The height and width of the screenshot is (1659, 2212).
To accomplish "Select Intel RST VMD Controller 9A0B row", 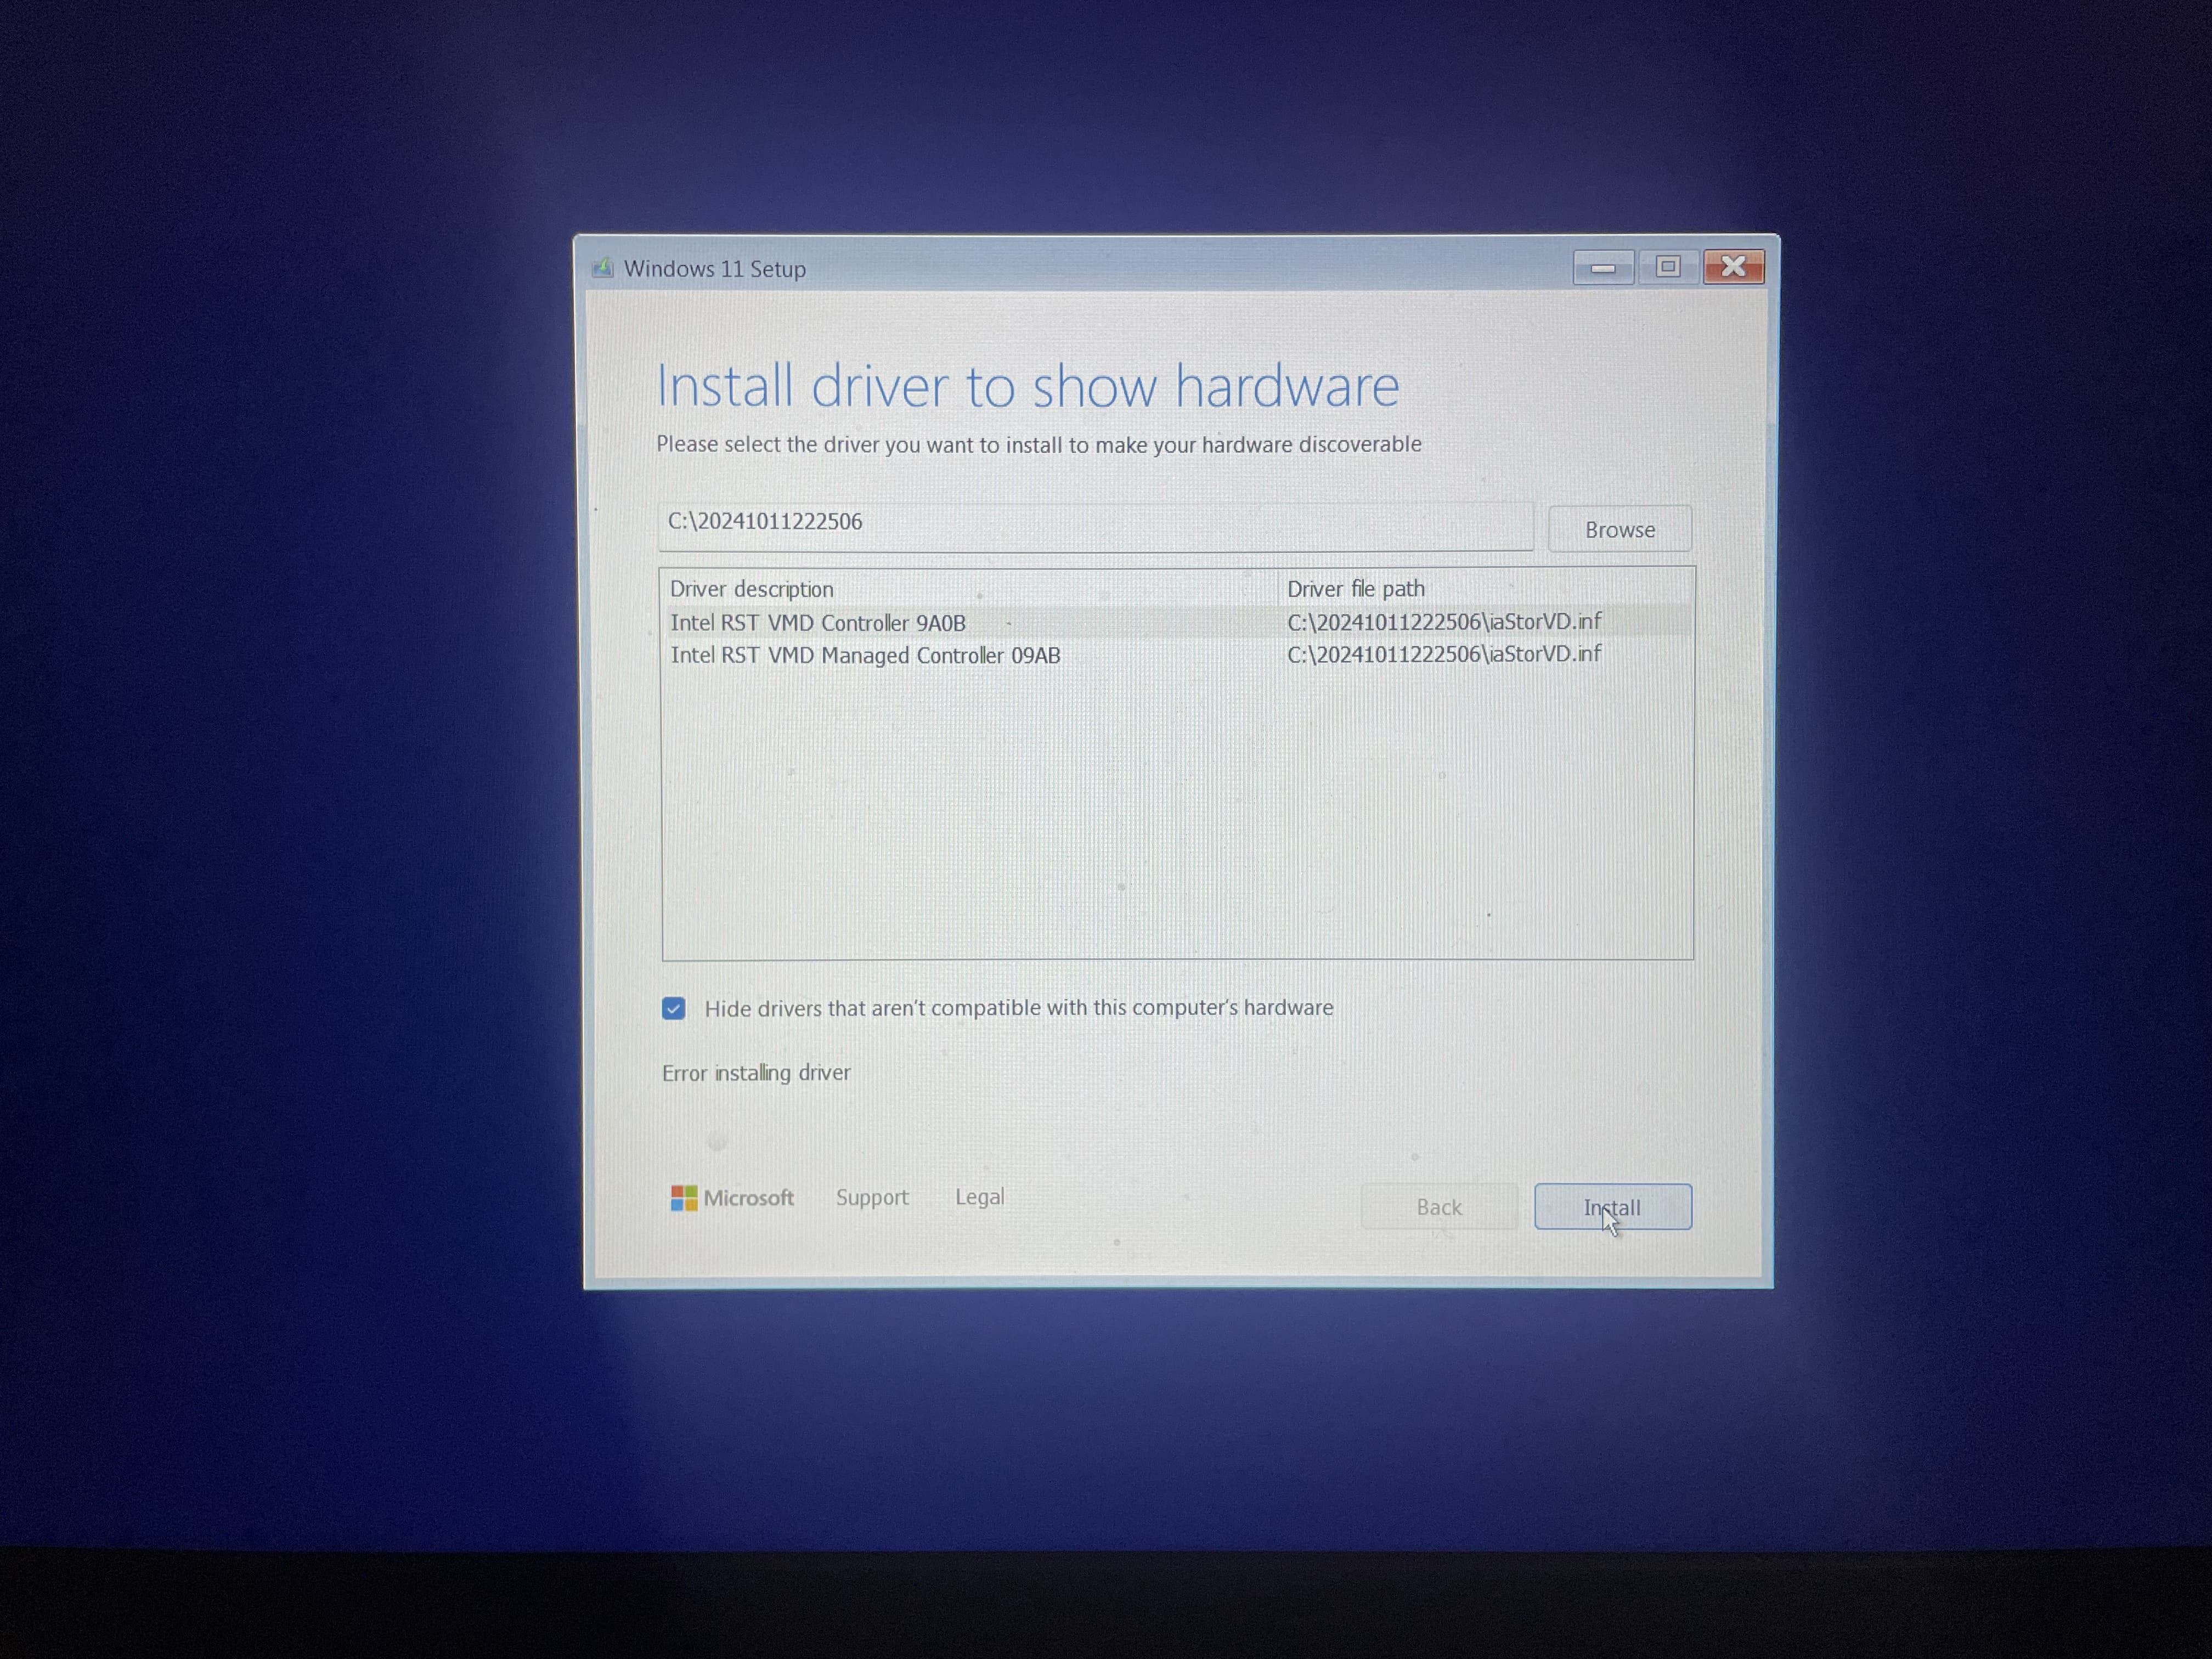I will [1178, 622].
